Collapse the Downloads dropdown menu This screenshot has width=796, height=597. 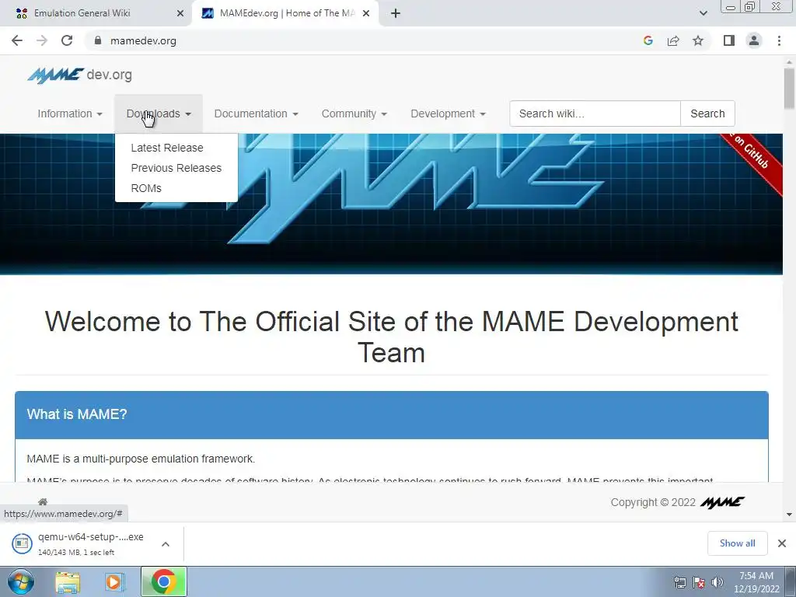point(159,113)
